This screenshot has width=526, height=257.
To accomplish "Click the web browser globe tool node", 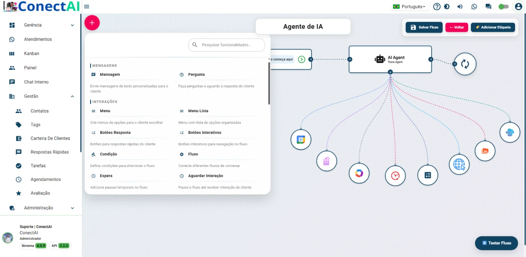I will point(459,164).
